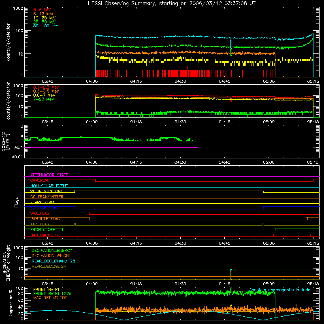The image size is (324, 324).
Task: Select the green 25-50 keV legend label
Action: coord(45,22)
